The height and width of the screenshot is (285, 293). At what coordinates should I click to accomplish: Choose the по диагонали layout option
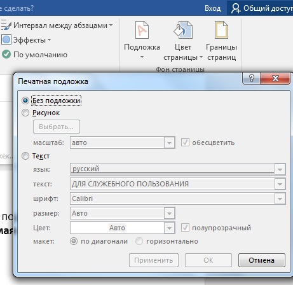(74, 241)
